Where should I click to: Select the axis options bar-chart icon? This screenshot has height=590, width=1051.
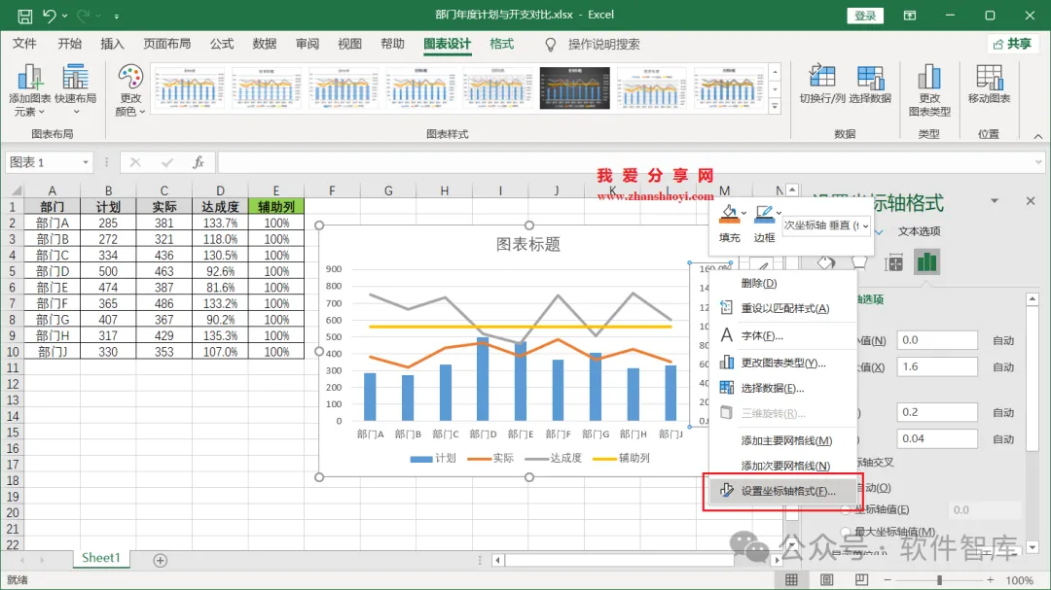(x=927, y=262)
